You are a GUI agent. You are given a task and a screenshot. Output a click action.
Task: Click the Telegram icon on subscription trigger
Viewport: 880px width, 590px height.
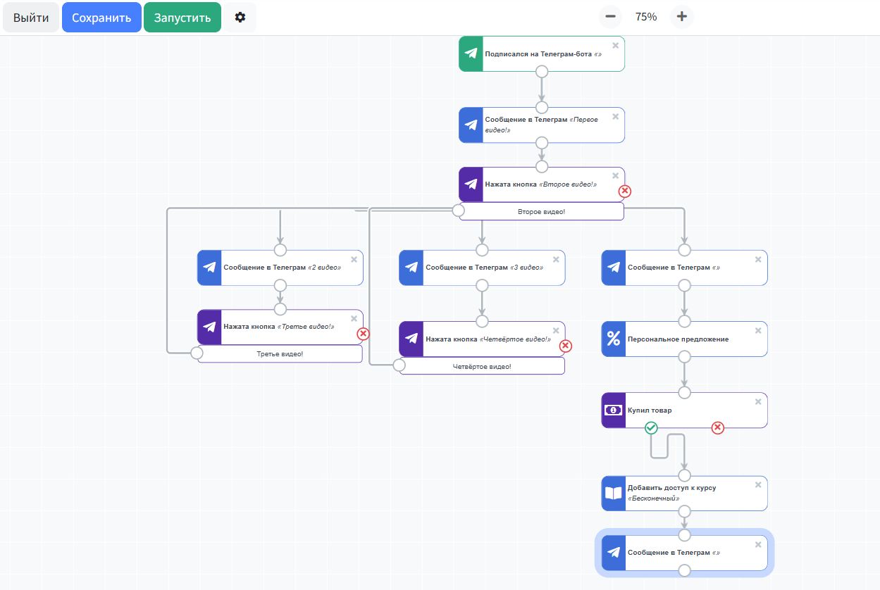click(x=471, y=54)
